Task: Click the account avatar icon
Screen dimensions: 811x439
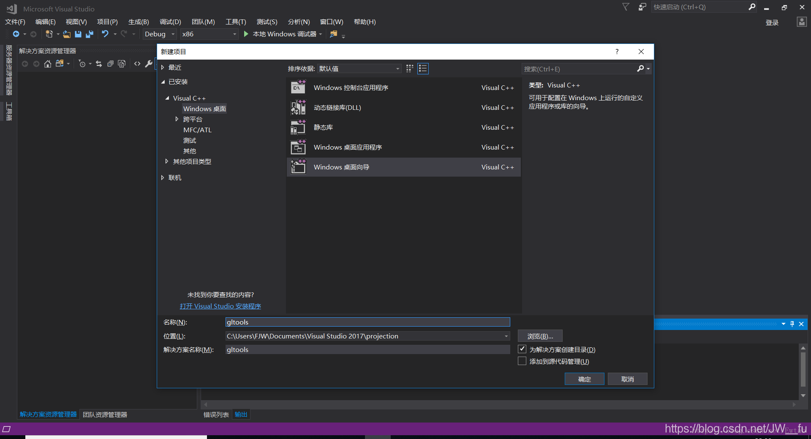Action: click(802, 22)
